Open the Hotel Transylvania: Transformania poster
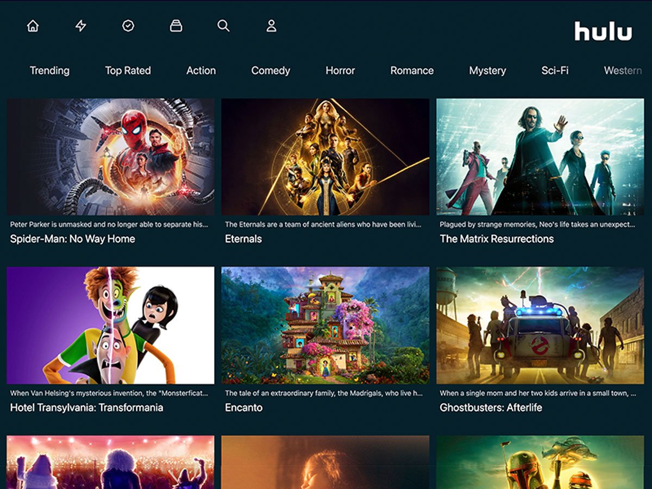 point(110,325)
